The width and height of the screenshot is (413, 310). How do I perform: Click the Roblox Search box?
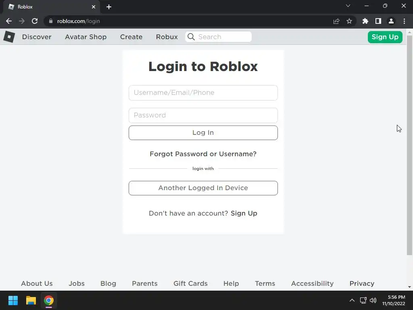(x=218, y=37)
